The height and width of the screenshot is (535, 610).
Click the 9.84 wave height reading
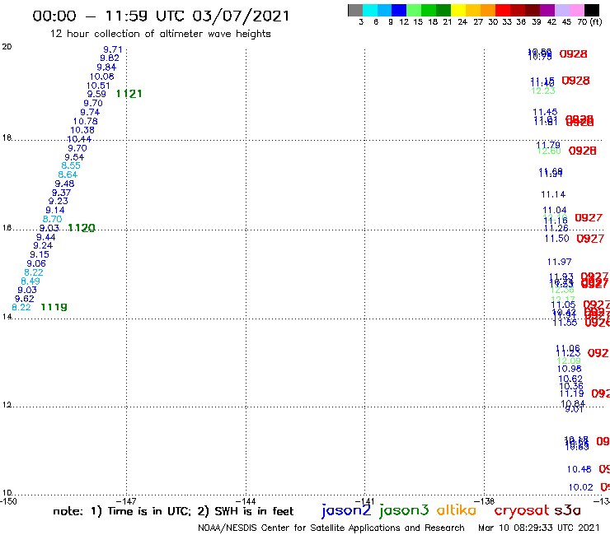coord(106,67)
